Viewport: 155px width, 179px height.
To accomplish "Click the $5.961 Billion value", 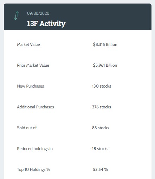I will (x=105, y=65).
